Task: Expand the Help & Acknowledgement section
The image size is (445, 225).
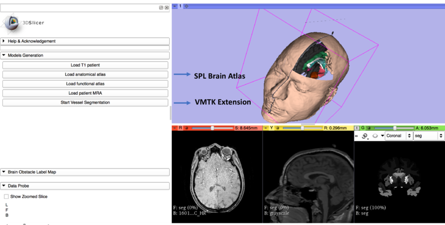Action: [x=4, y=41]
